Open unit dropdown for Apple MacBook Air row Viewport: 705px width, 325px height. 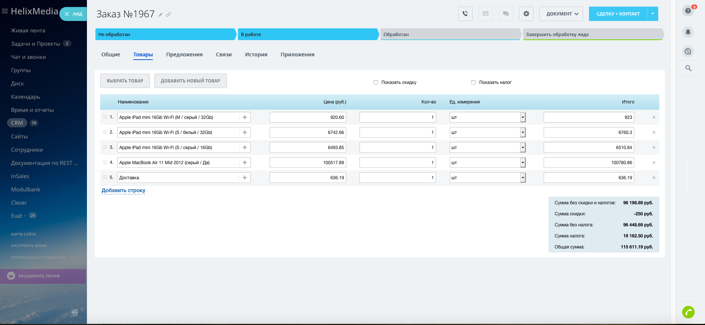(x=522, y=163)
